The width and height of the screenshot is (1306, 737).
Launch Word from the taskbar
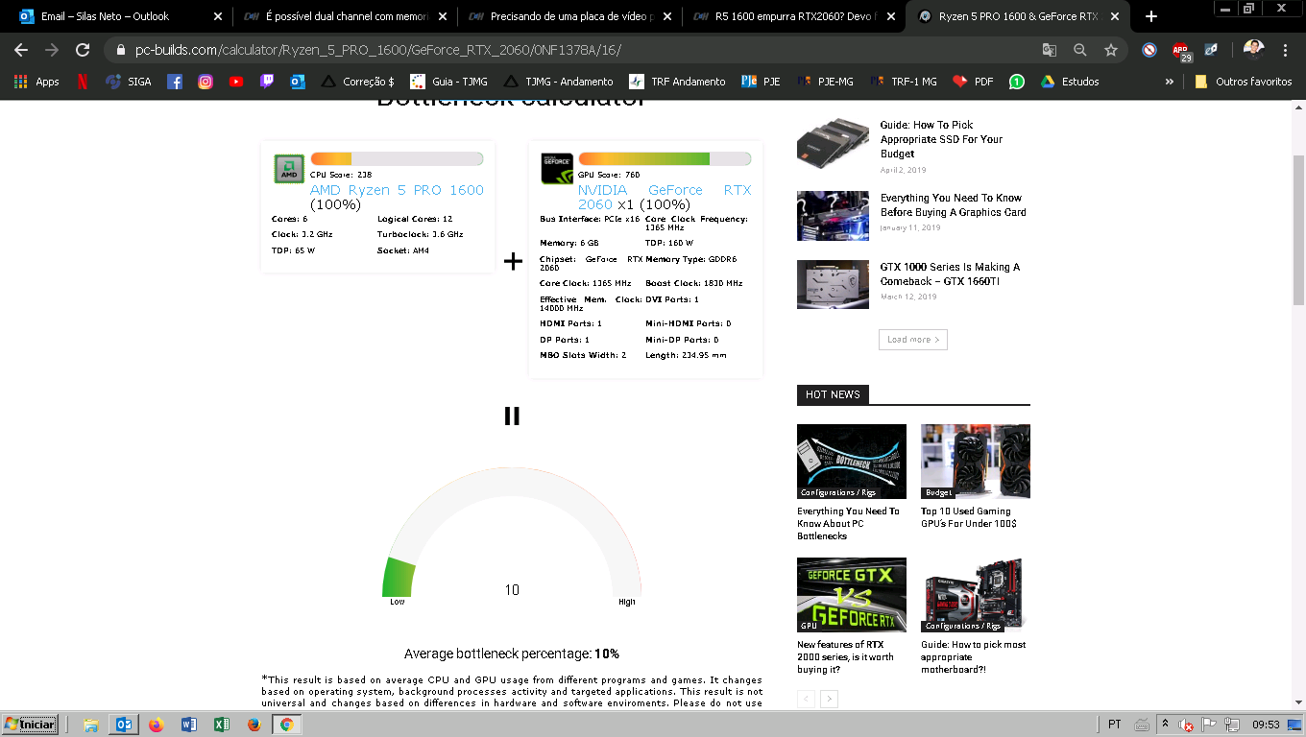tap(188, 725)
